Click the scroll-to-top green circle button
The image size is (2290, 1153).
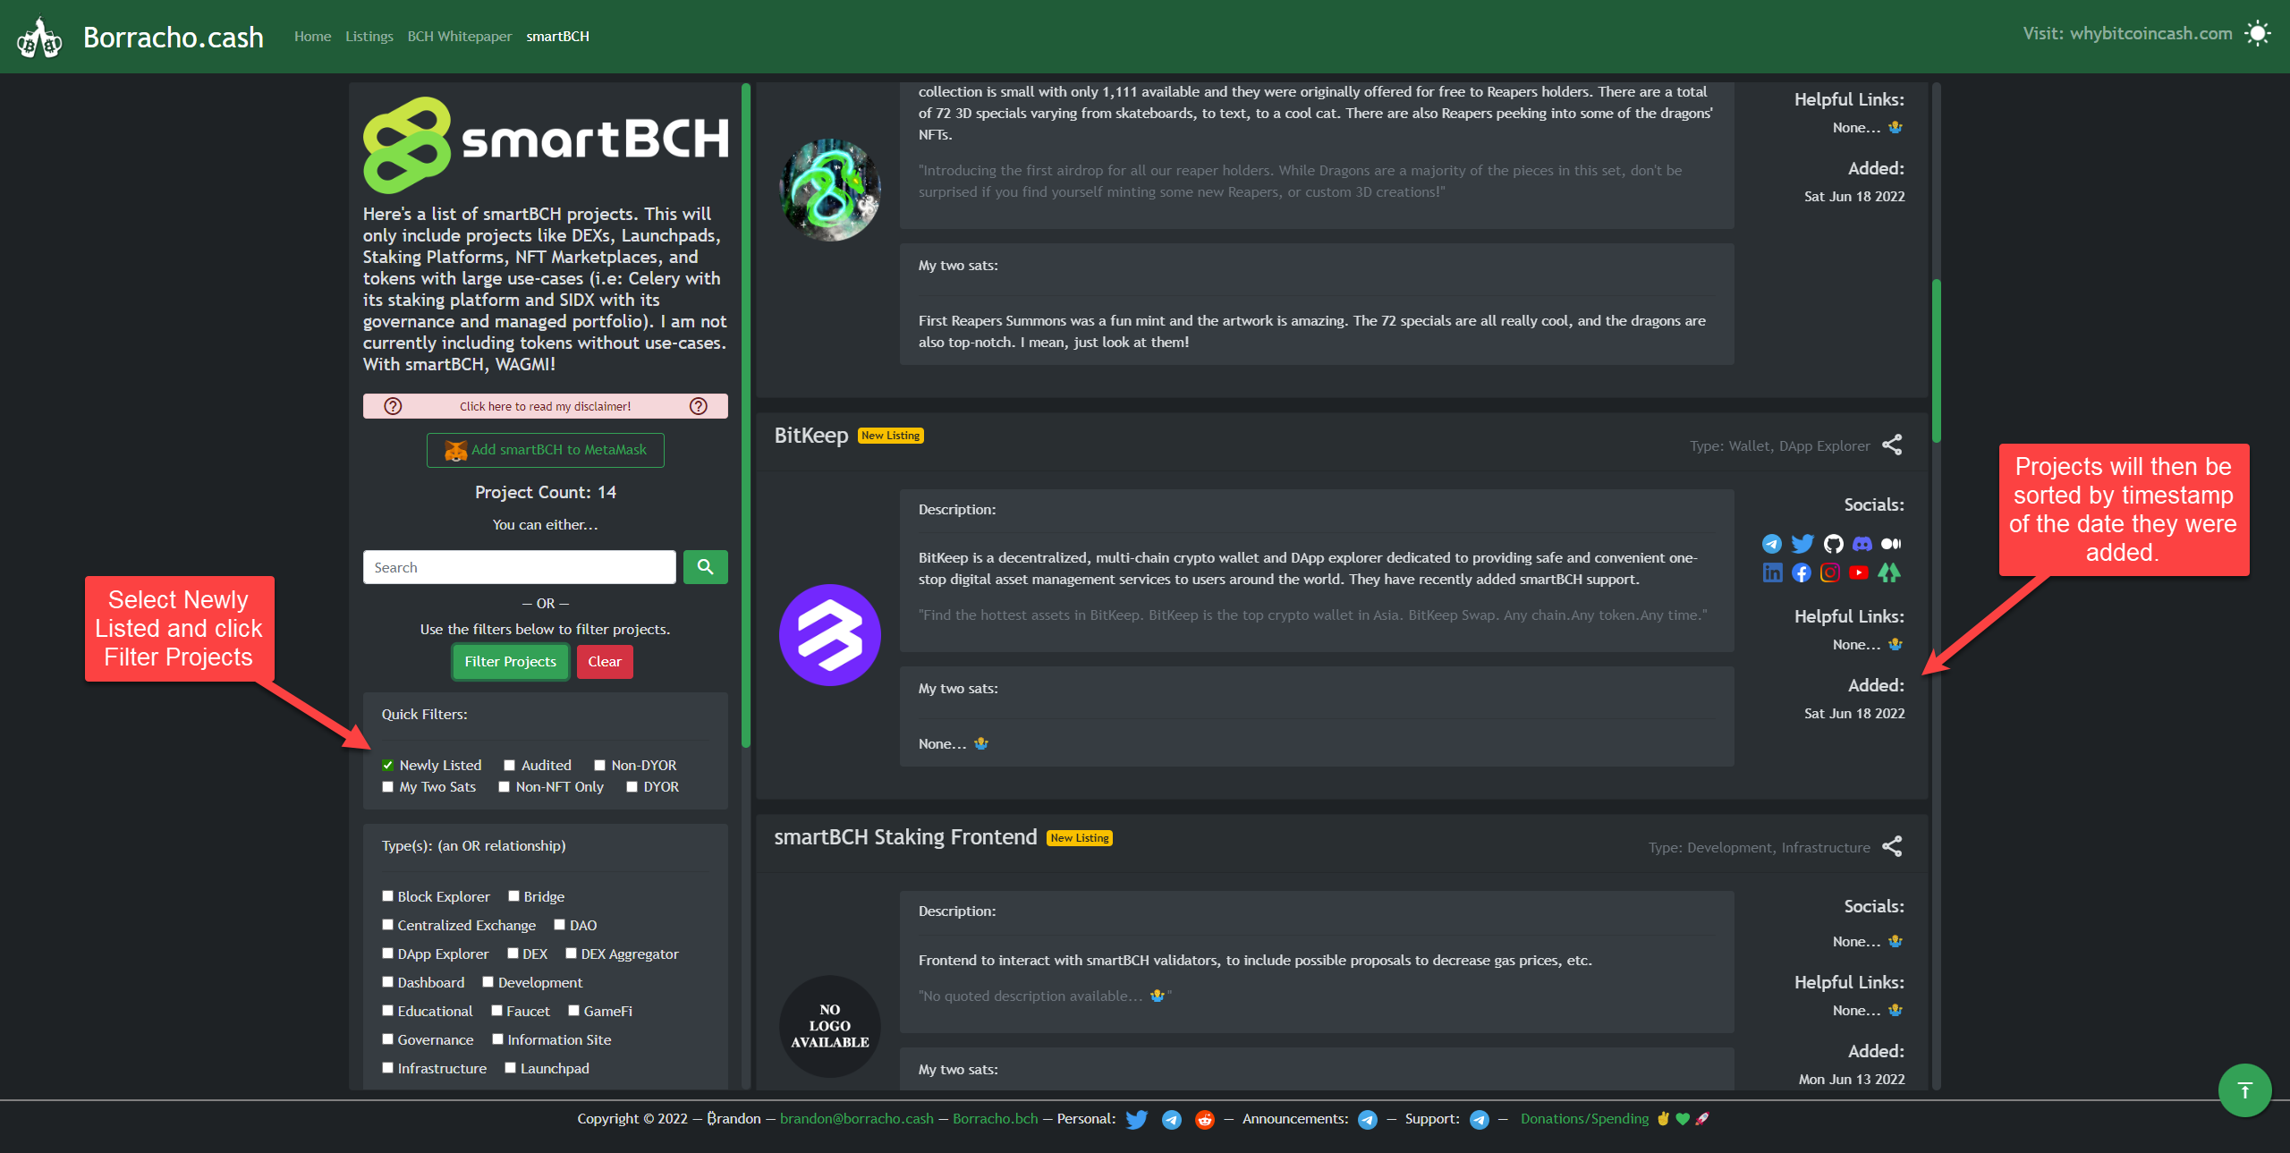point(2244,1089)
